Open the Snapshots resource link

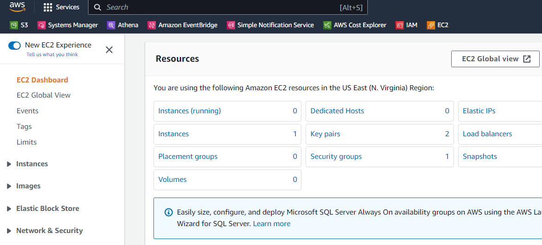click(480, 157)
